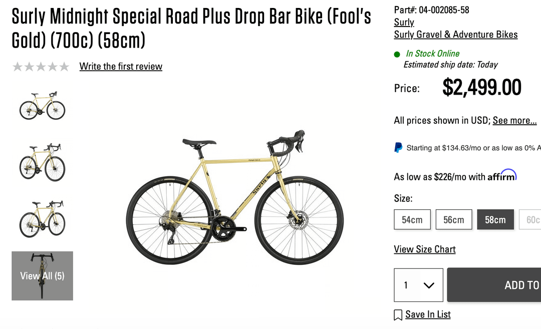Click Write the first review link

click(121, 67)
